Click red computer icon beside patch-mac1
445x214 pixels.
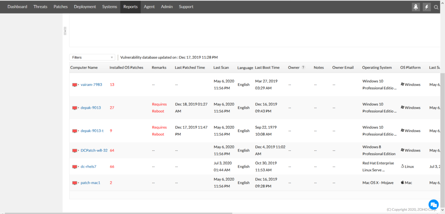pos(74,183)
